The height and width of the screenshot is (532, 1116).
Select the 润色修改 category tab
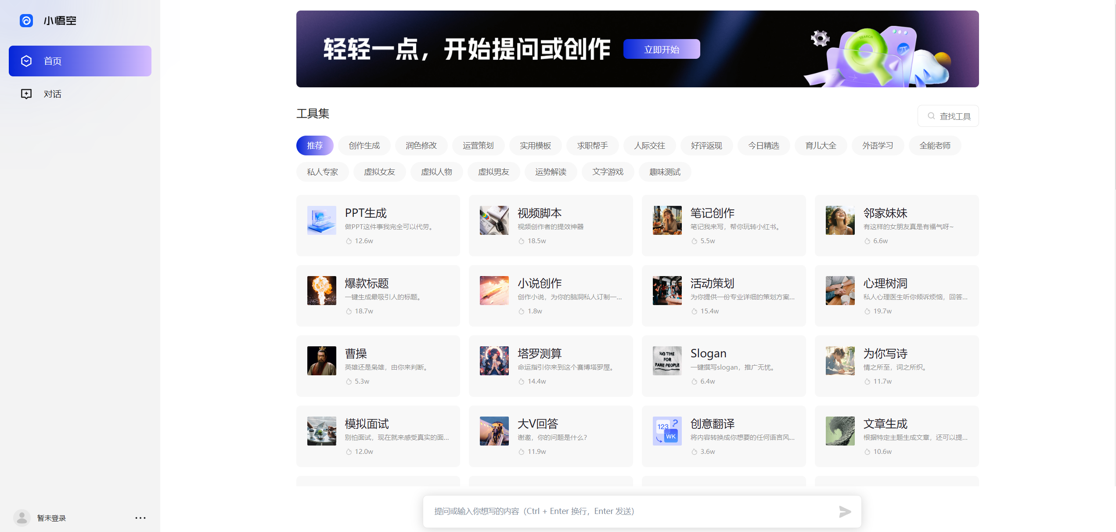(421, 146)
